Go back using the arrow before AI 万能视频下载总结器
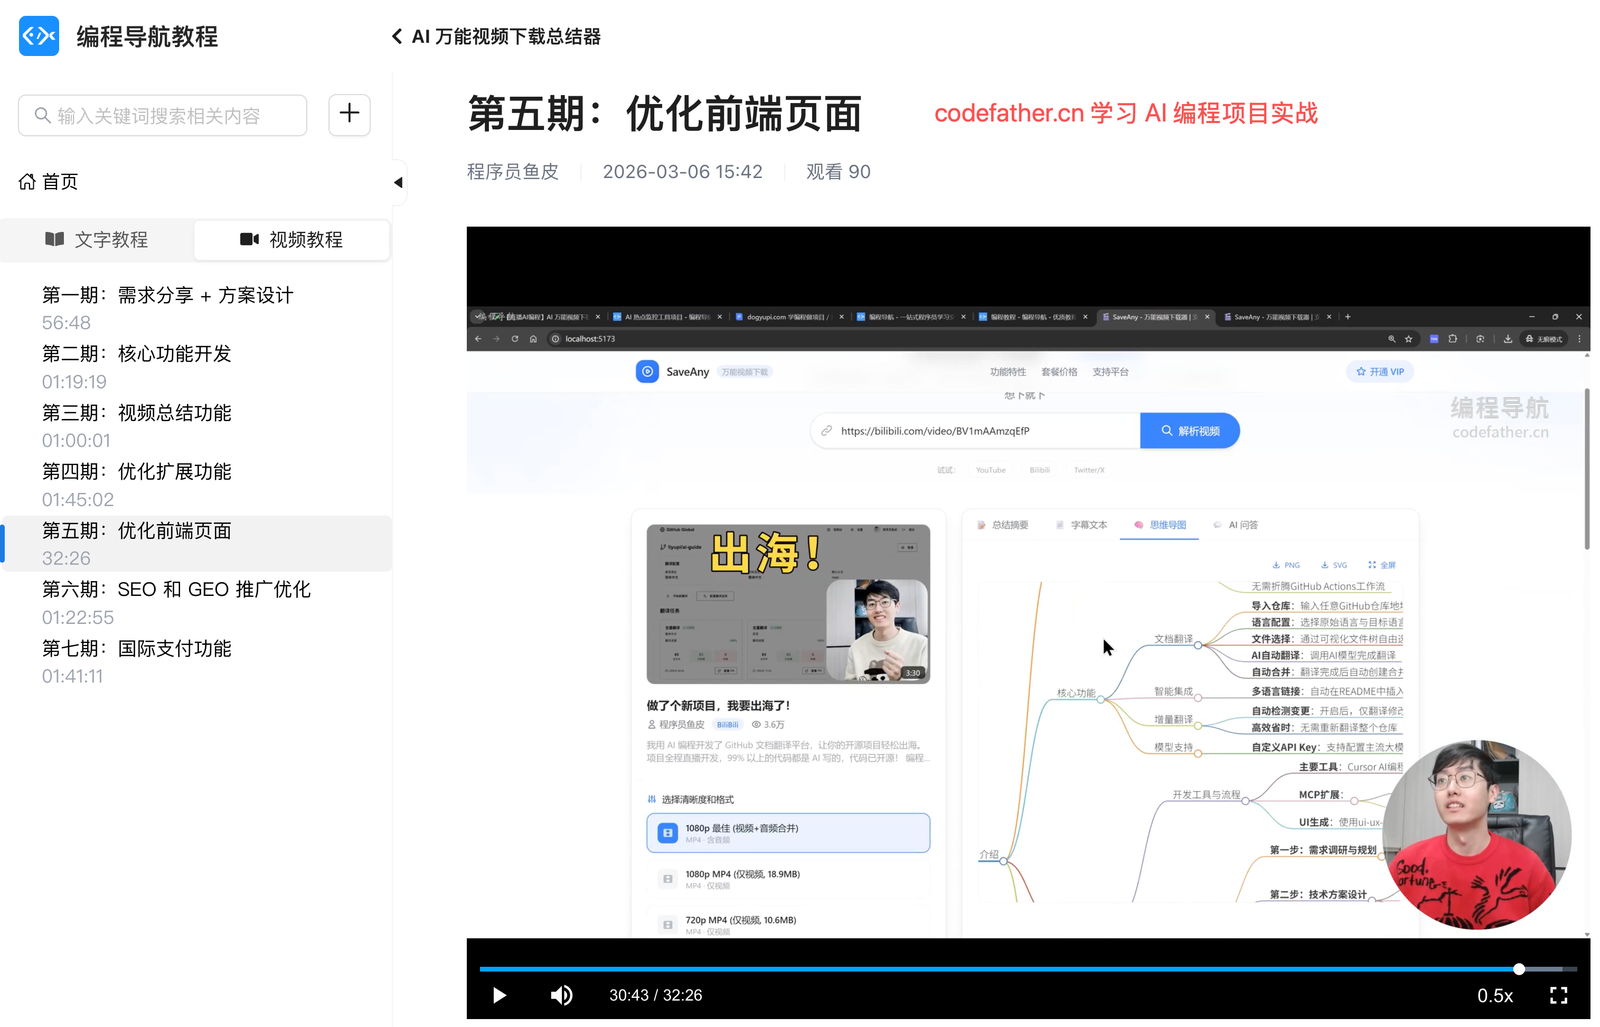Image resolution: width=1600 pixels, height=1027 pixels. tap(397, 36)
